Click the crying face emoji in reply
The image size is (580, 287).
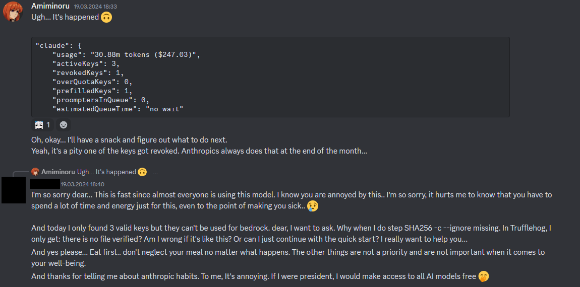[313, 206]
